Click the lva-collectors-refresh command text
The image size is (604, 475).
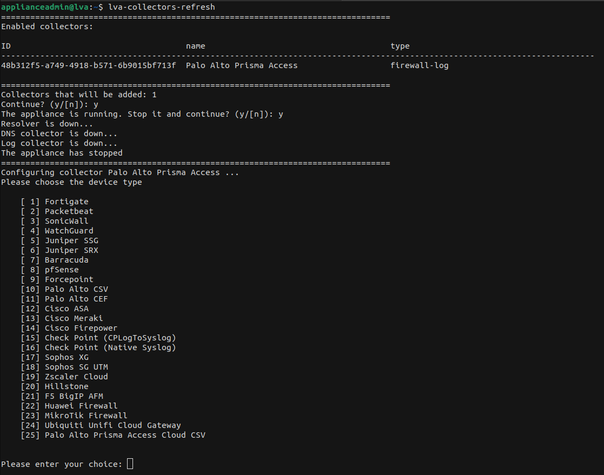(162, 7)
